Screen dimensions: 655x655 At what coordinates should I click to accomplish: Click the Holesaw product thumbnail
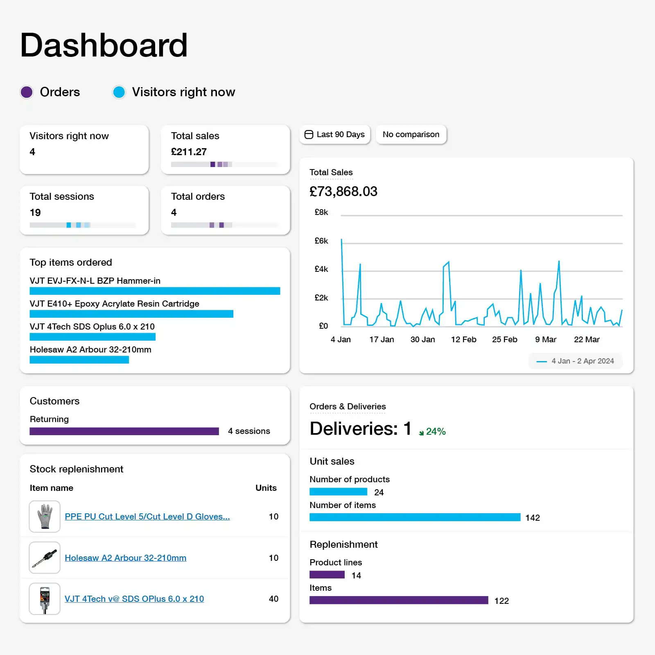[44, 558]
